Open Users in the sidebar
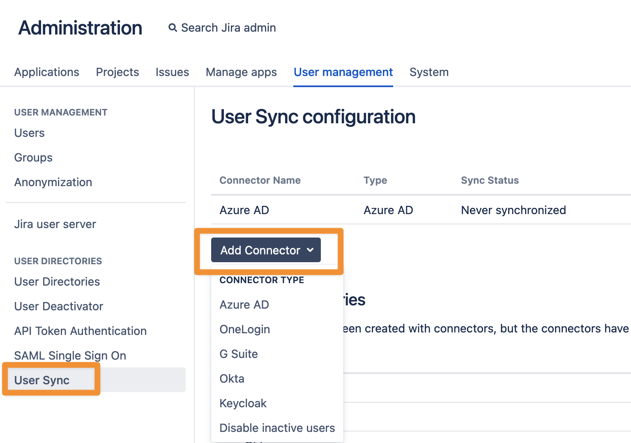Image resolution: width=631 pixels, height=443 pixels. [29, 133]
